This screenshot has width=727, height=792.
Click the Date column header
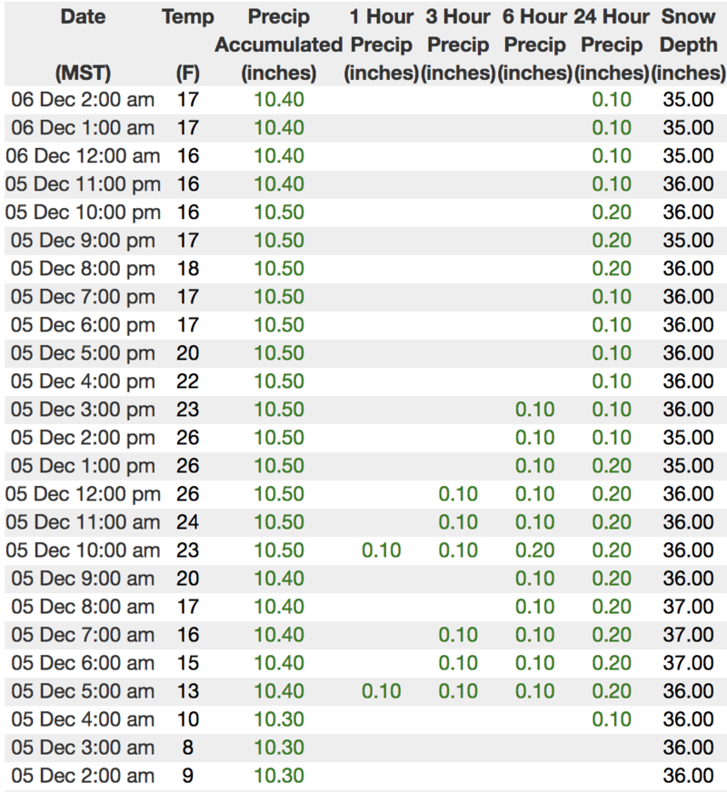82,16
